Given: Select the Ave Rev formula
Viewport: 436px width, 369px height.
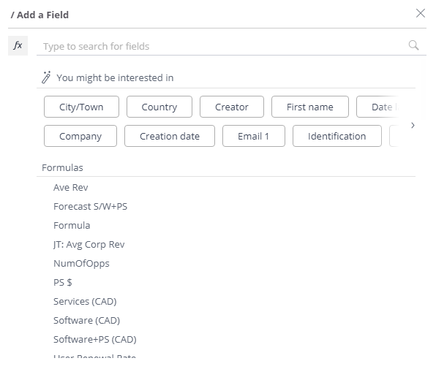Looking at the screenshot, I should click(x=71, y=187).
